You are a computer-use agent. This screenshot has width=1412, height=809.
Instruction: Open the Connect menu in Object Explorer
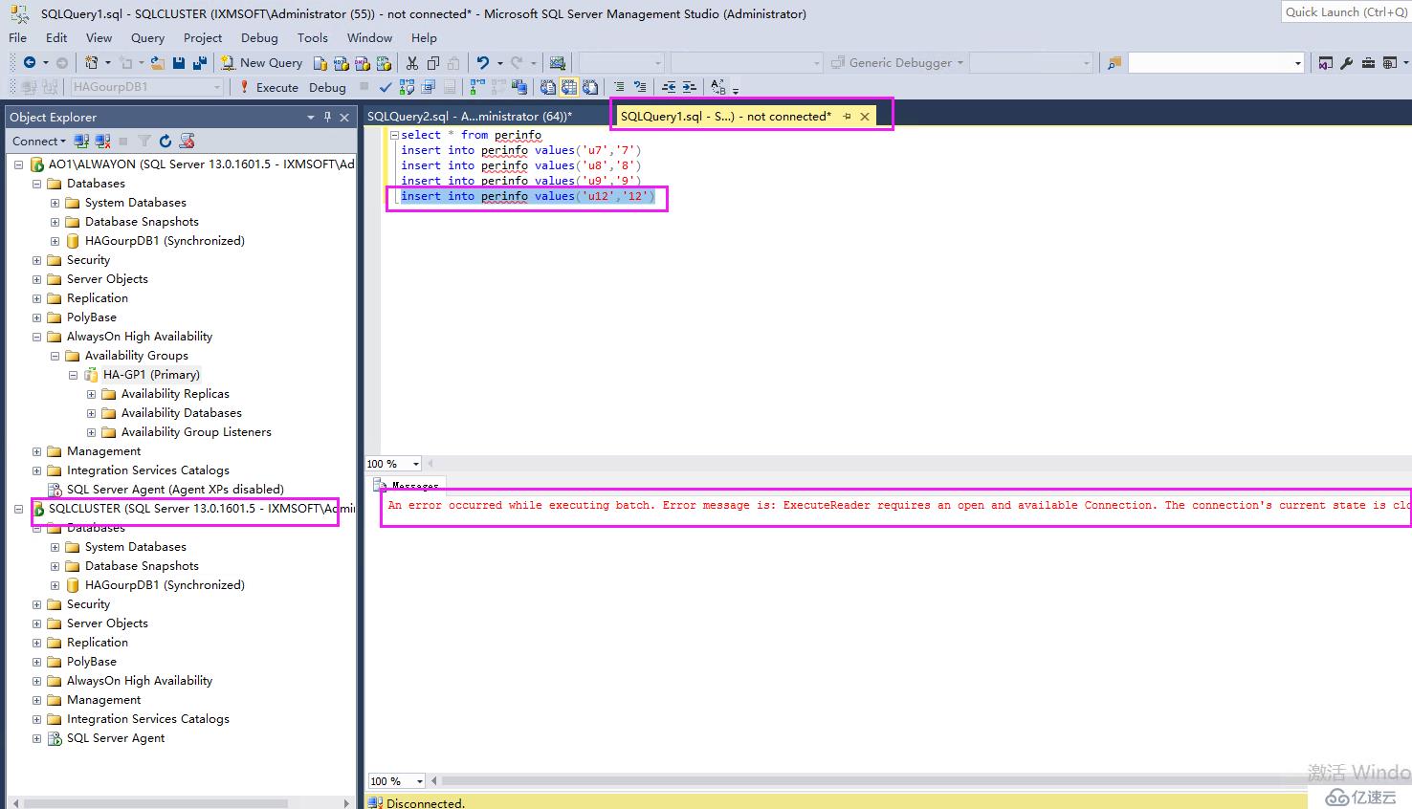click(x=39, y=142)
